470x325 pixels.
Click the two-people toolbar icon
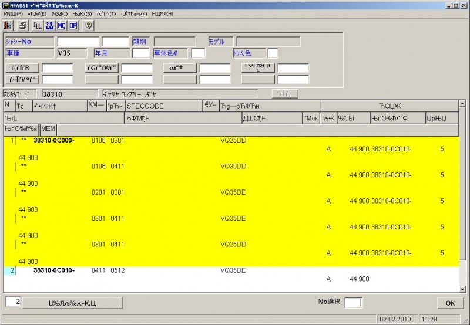click(49, 25)
